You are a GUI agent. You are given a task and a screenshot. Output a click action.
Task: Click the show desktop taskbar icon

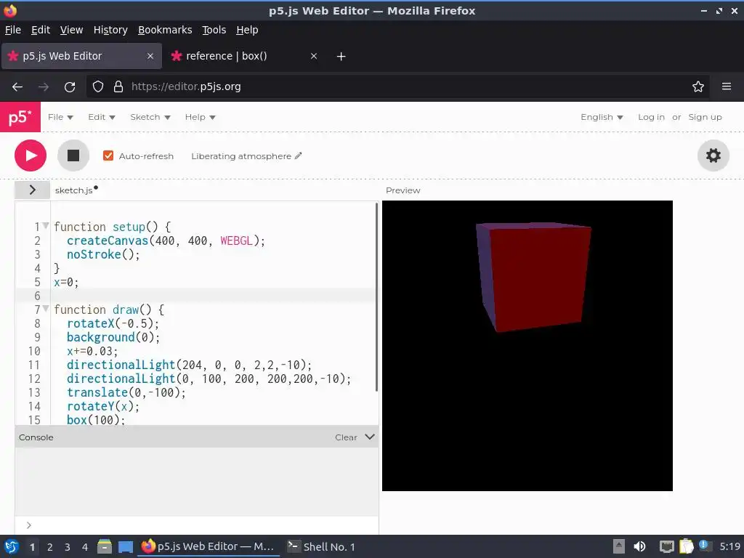pos(125,546)
